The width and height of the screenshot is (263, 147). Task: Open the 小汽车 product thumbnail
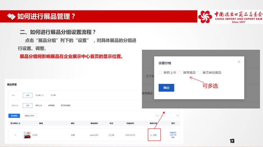click(27, 135)
